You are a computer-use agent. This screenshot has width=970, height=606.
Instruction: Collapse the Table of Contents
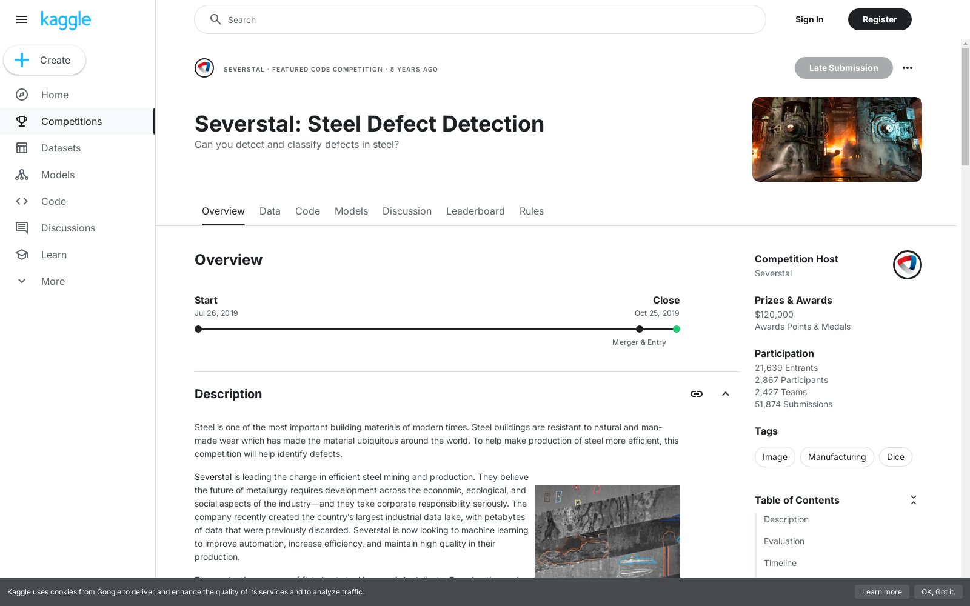pos(914,500)
